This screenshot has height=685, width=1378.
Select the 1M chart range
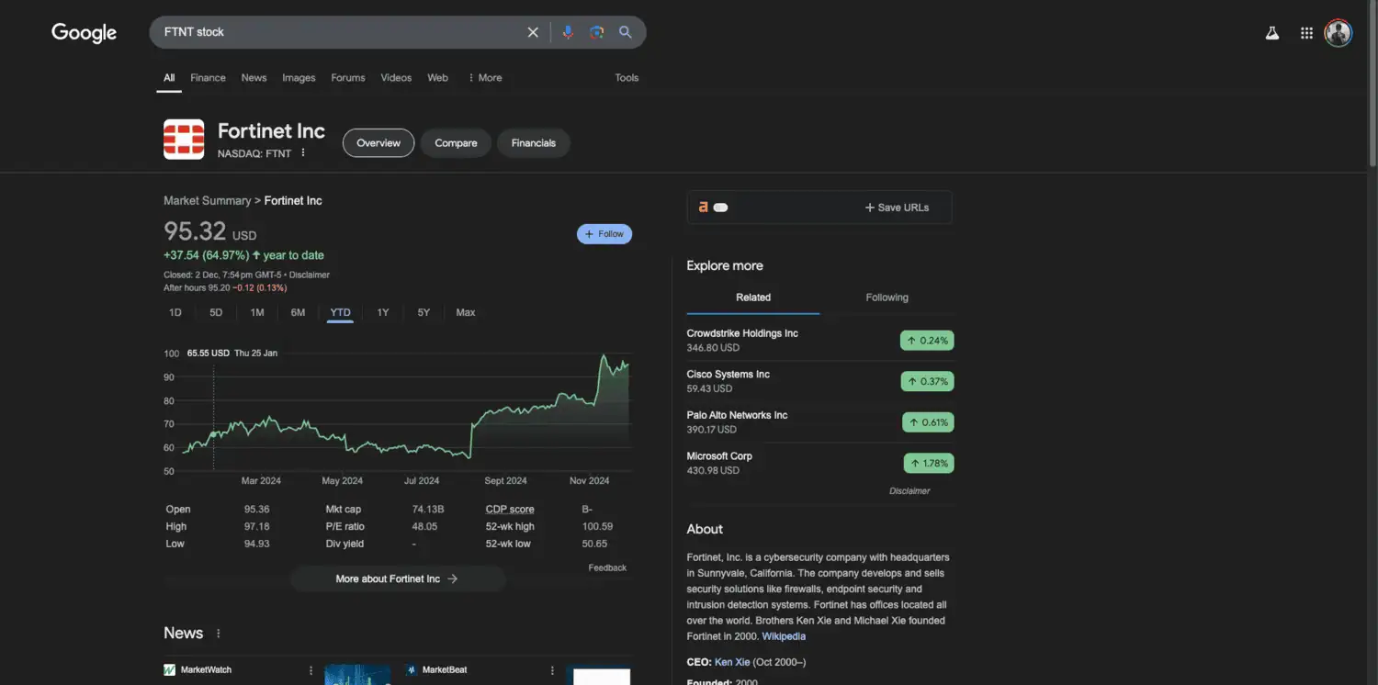257,313
